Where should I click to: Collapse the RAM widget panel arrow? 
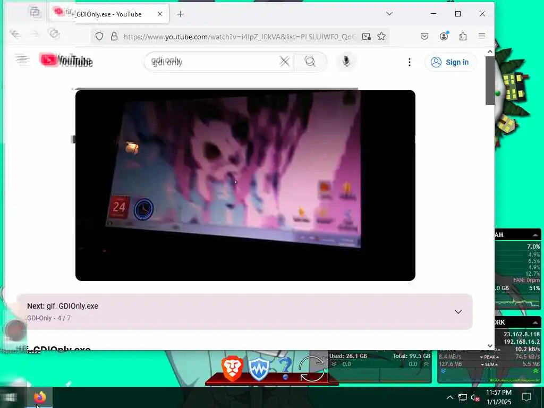535,235
